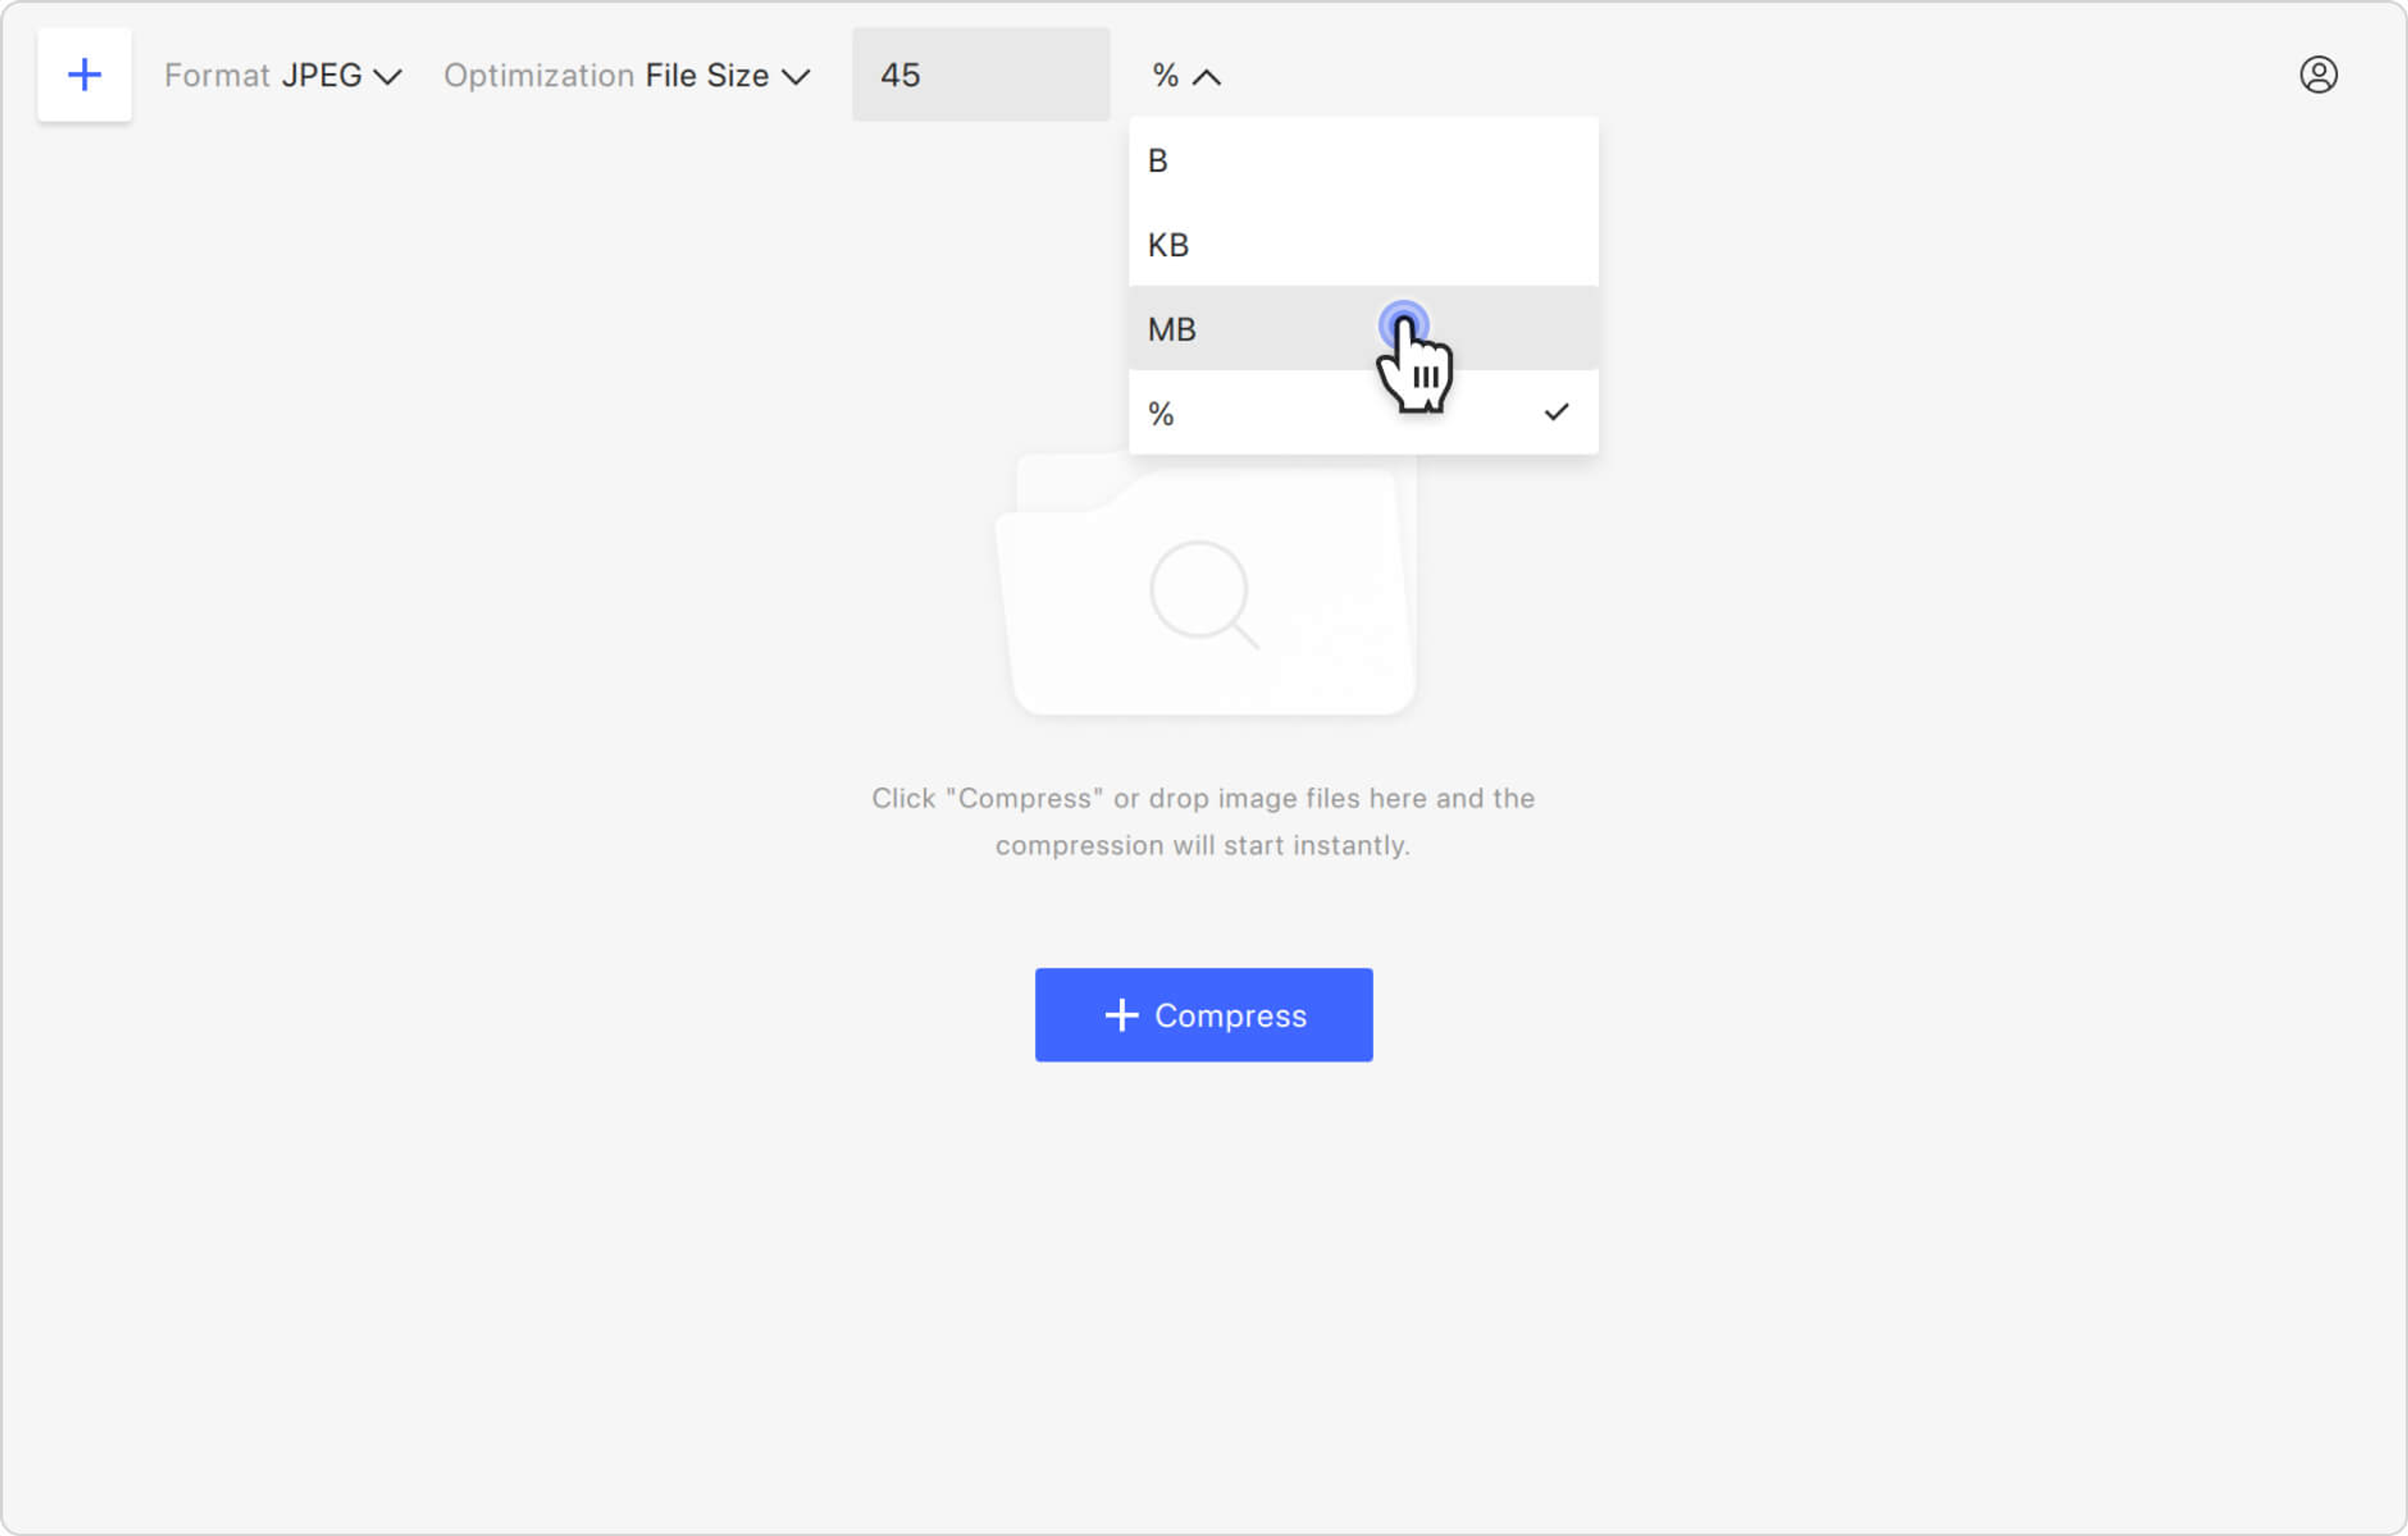Click the value field showing 45
This screenshot has height=1536, width=2408.
980,75
